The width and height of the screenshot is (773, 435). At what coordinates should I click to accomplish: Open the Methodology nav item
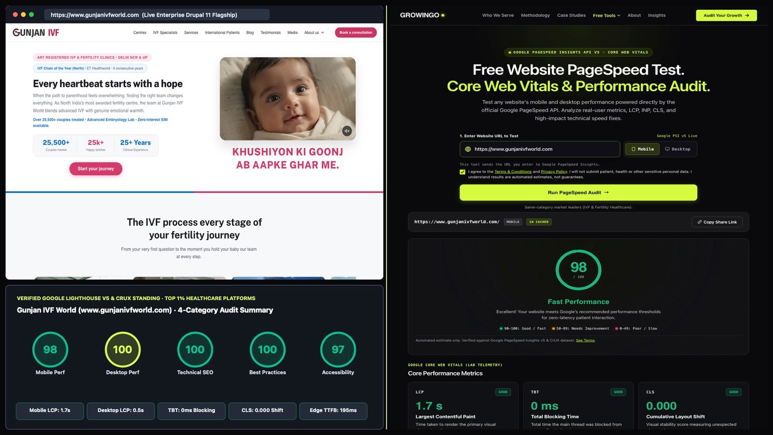[535, 15]
